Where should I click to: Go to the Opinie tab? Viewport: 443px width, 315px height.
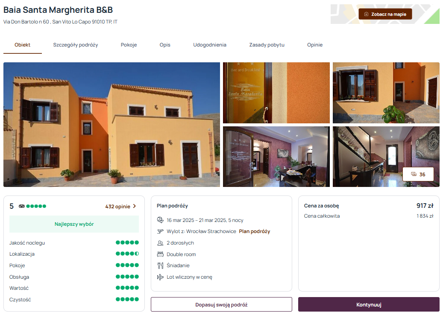point(315,45)
